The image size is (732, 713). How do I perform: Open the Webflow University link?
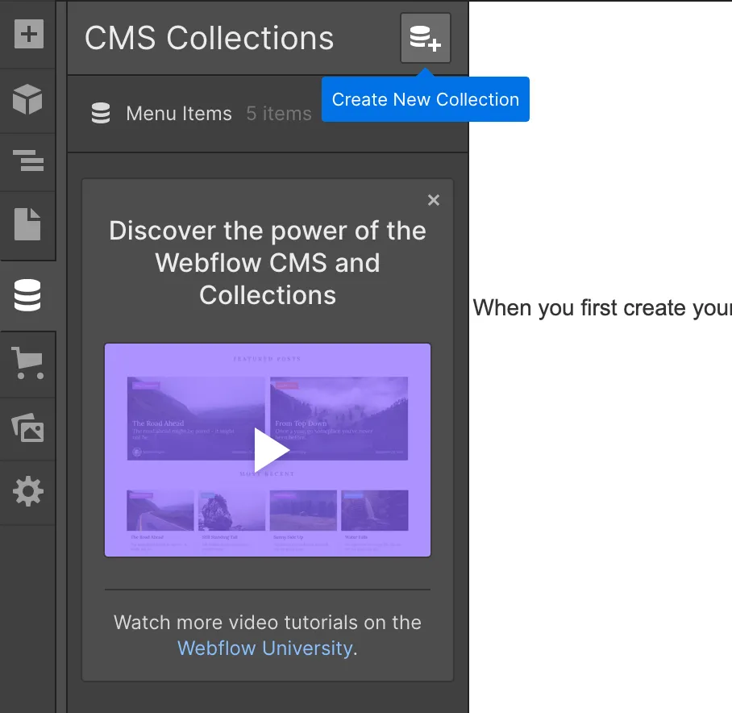coord(264,648)
